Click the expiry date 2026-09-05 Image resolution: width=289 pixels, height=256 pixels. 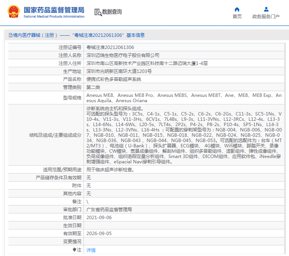[99, 234]
